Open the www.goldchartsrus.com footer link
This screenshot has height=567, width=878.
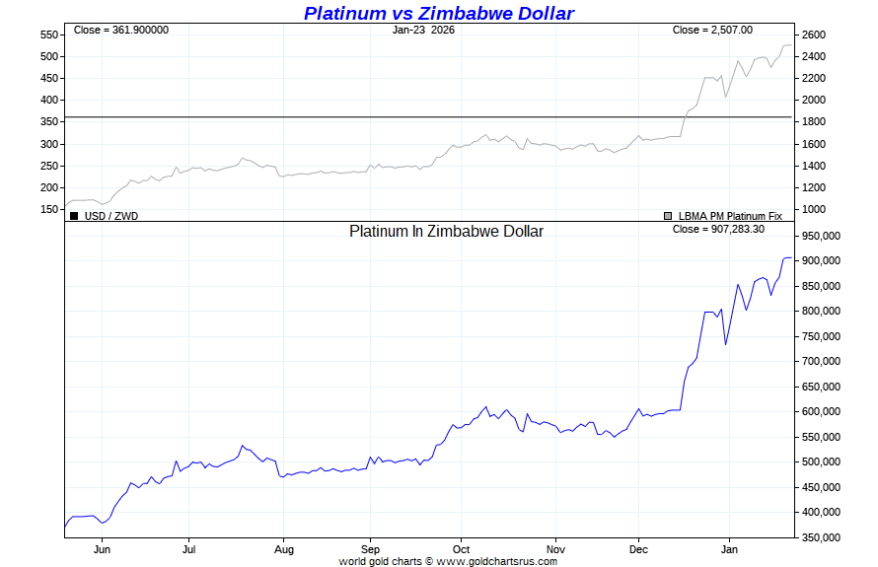point(496,561)
